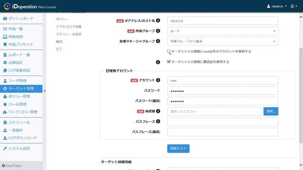The image size is (303, 170).
Task: Open the notification bell menu
Action: tap(294, 6)
